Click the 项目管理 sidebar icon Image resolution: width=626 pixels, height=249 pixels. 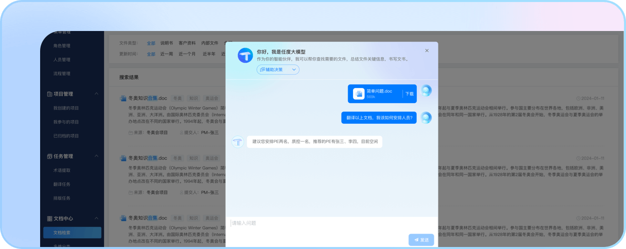pos(50,94)
